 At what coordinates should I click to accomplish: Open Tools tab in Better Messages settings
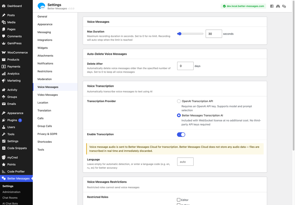click(x=55, y=150)
